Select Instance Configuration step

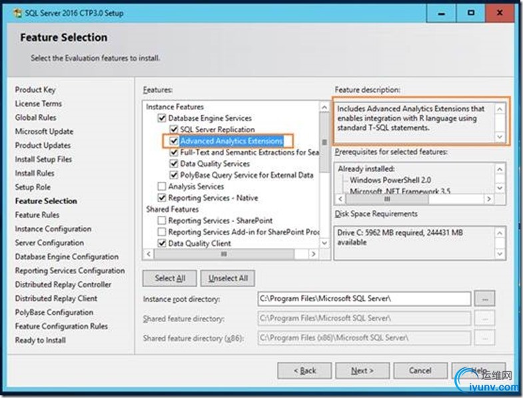(53, 229)
